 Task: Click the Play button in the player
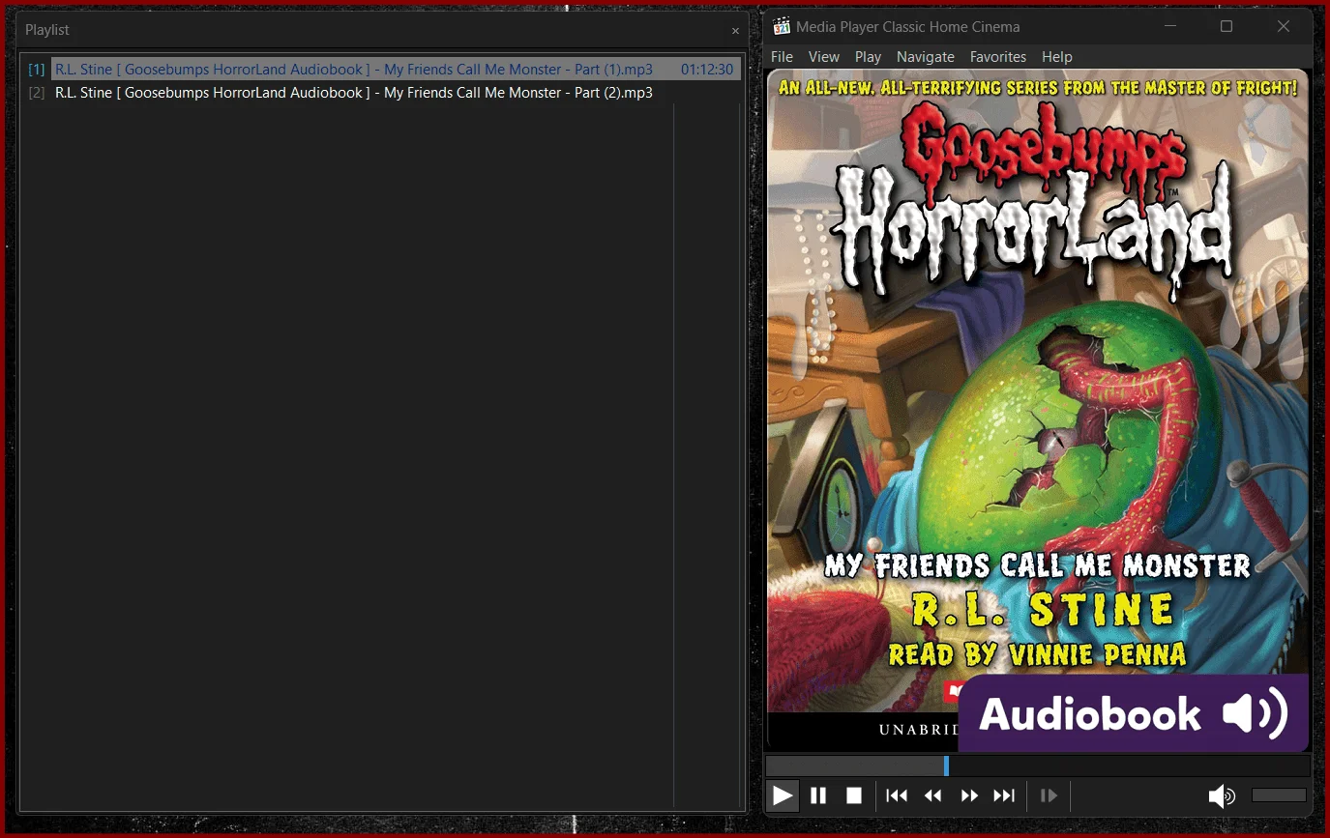click(x=783, y=795)
